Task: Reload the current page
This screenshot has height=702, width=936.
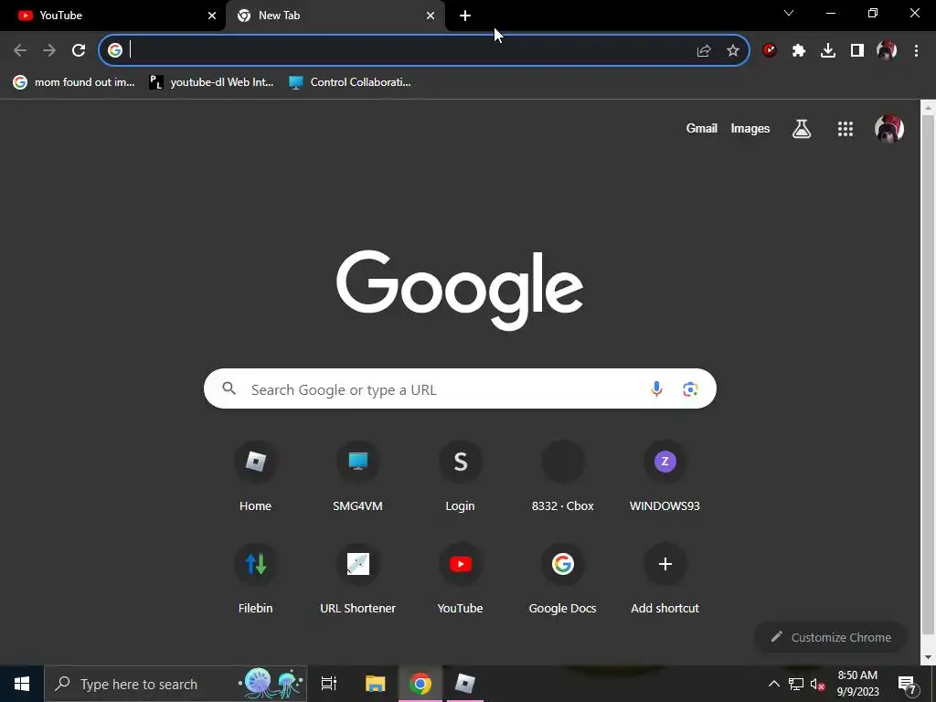Action: point(79,50)
